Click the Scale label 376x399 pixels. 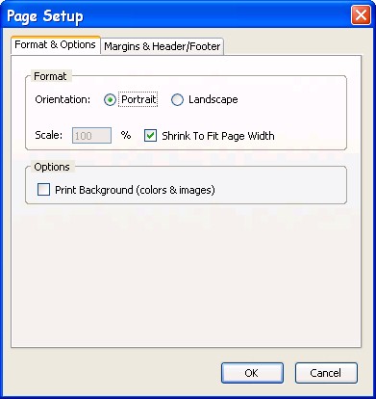tap(49, 135)
